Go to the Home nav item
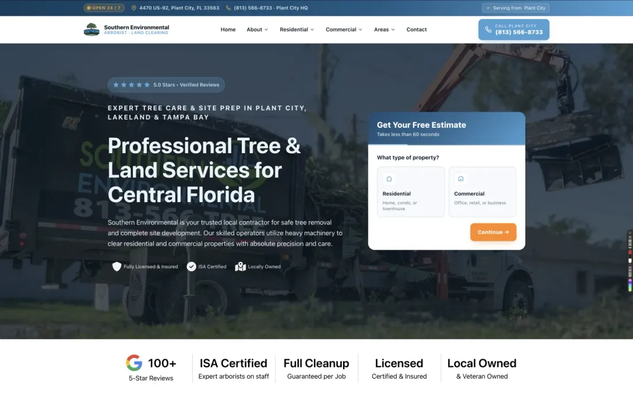The width and height of the screenshot is (633, 396). [x=228, y=29]
